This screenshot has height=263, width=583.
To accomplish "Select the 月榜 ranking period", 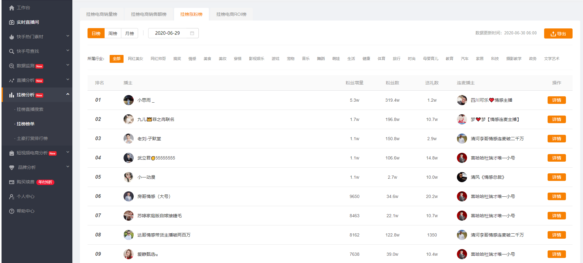I will pyautogui.click(x=130, y=33).
